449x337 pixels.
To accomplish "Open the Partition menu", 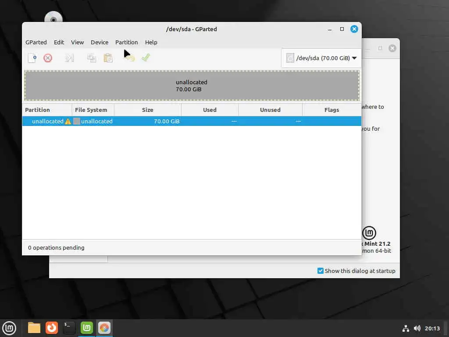I will coord(127,43).
